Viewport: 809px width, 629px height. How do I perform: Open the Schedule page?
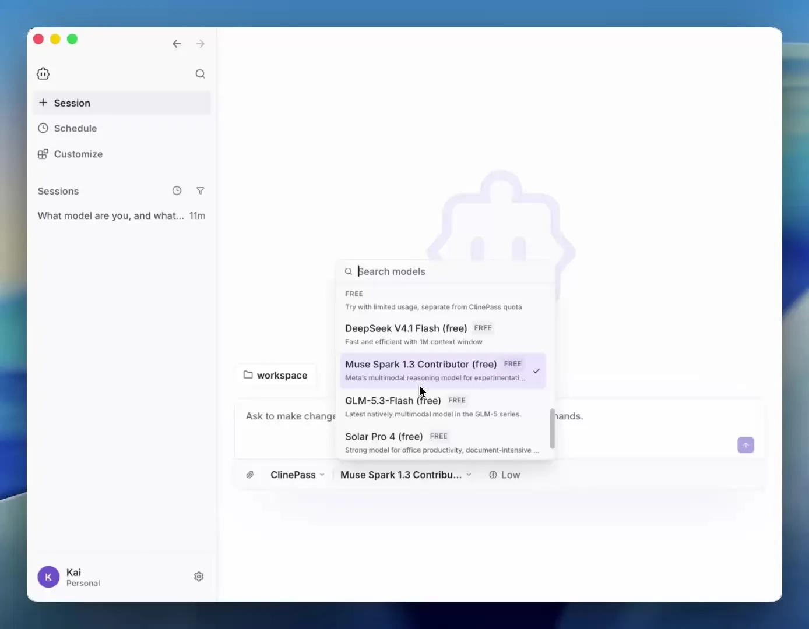pos(122,129)
